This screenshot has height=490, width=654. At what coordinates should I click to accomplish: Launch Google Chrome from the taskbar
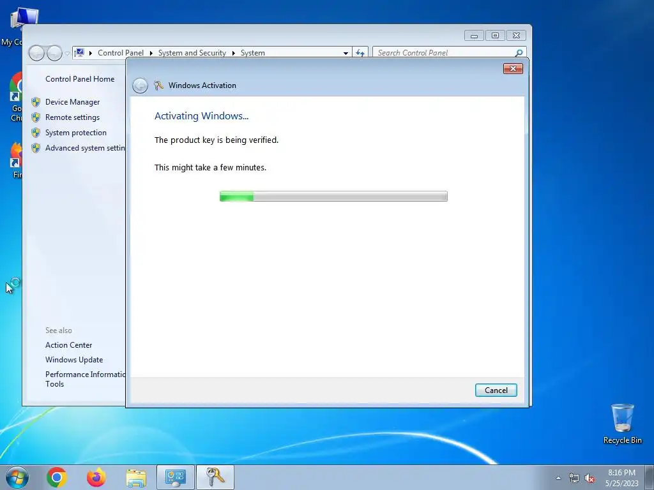(x=57, y=477)
